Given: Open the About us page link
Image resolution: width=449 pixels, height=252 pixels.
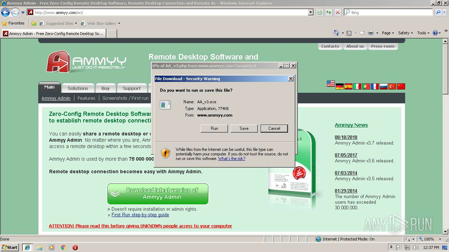Looking at the screenshot, I should click(355, 46).
